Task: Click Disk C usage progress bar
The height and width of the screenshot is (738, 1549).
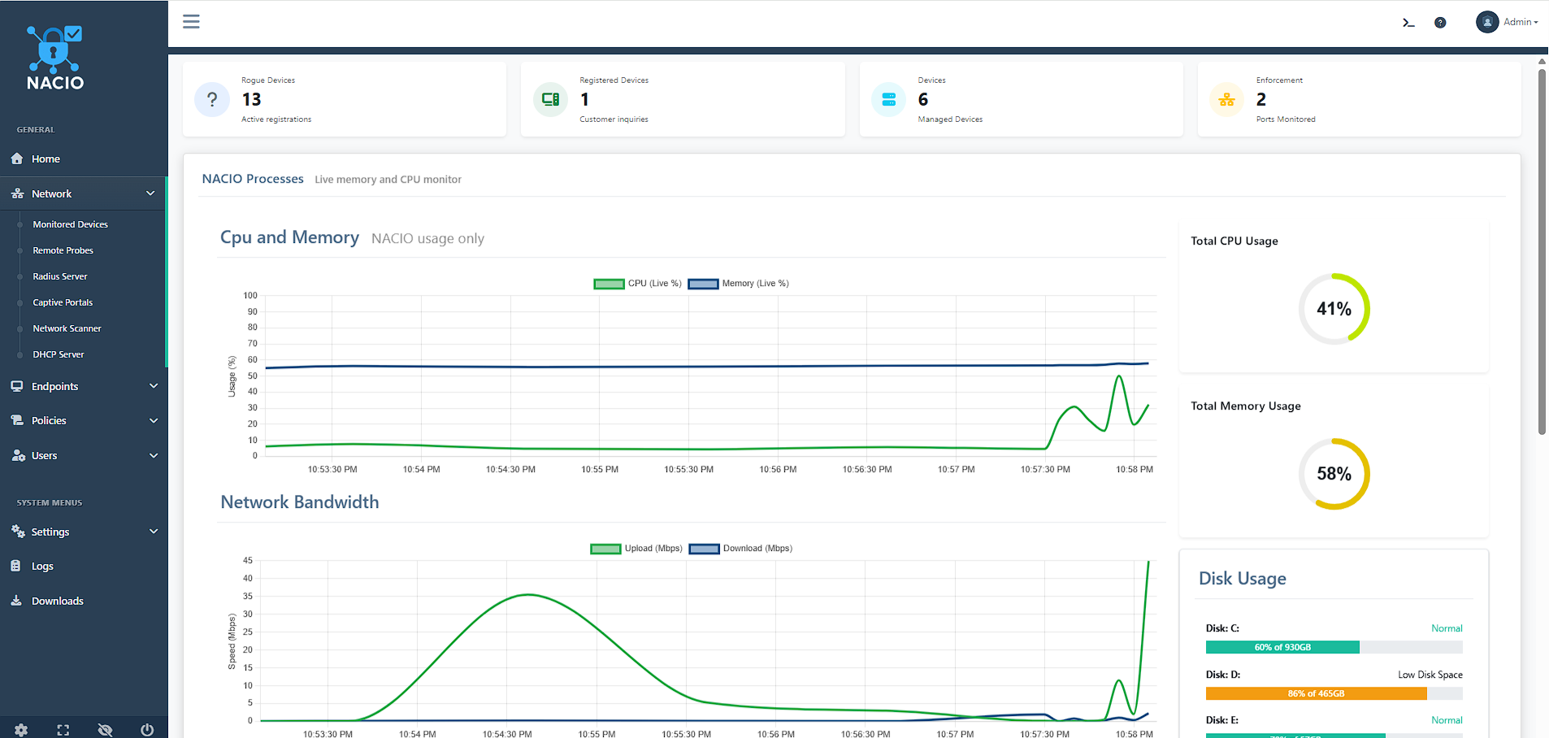Action: (x=1334, y=647)
